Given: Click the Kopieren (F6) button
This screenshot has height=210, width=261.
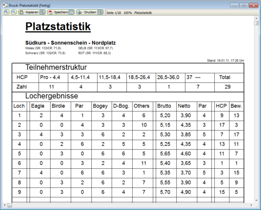Looking at the screenshot, I should (x=32, y=12).
